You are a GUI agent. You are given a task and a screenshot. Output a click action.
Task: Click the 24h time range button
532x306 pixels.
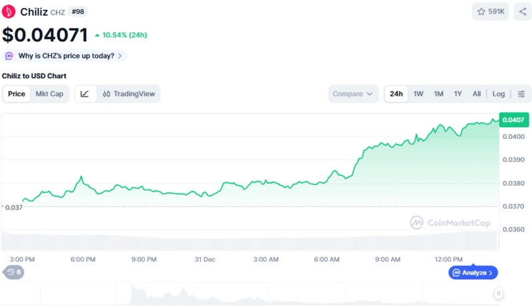[396, 94]
